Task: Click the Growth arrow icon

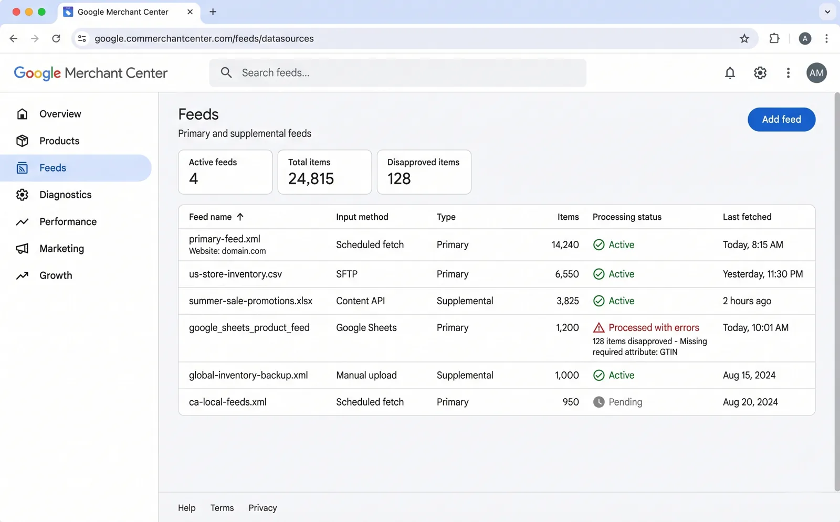Action: [22, 275]
